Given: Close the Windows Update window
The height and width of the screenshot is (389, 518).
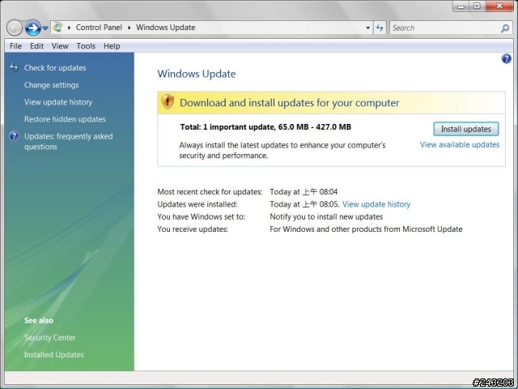Looking at the screenshot, I should 499,6.
